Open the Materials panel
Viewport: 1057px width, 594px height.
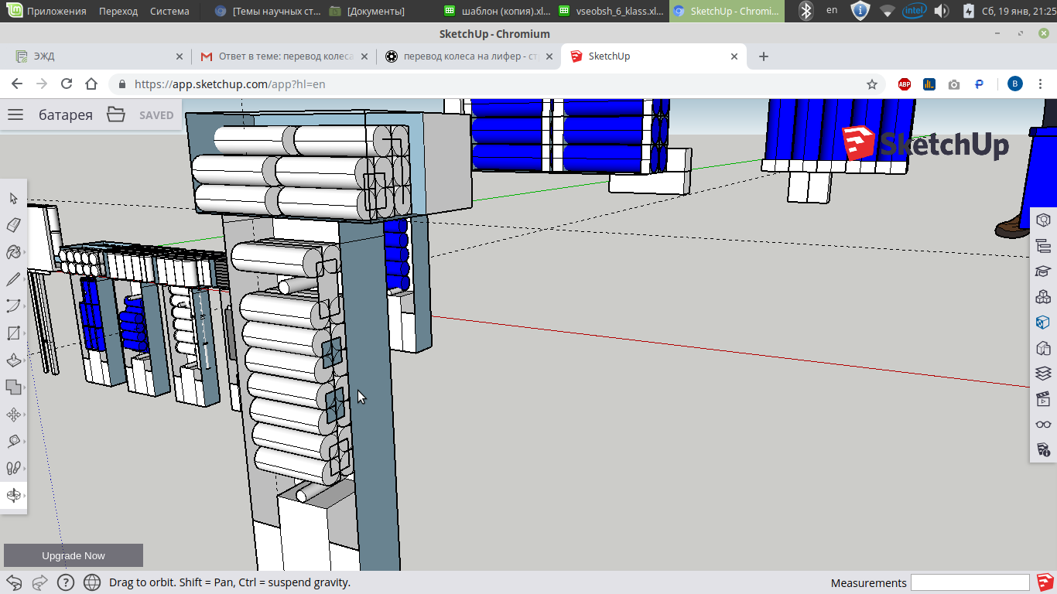coord(1043,322)
